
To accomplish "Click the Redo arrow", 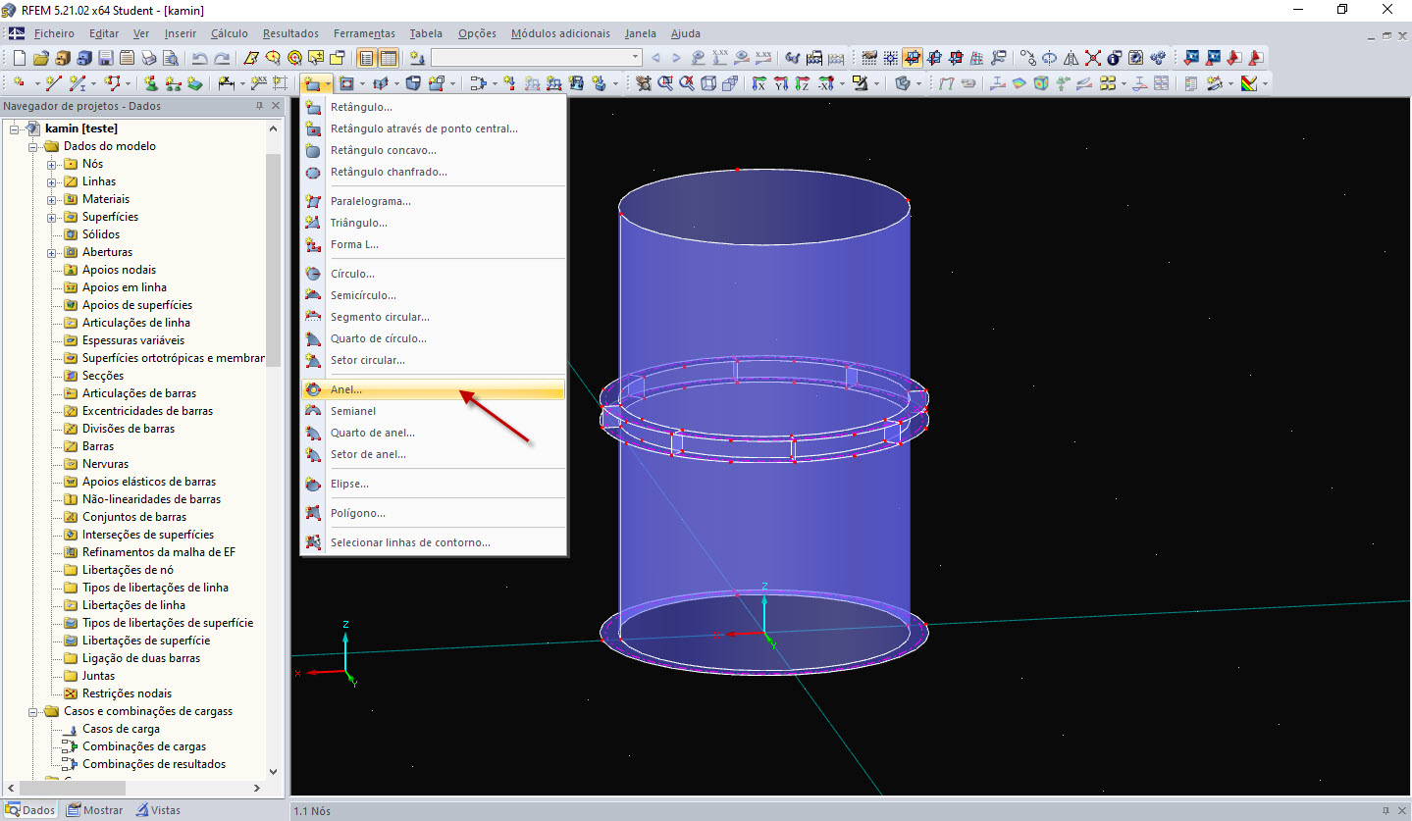I will click(x=223, y=58).
